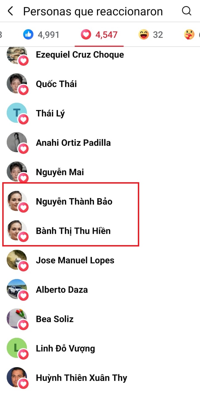The width and height of the screenshot is (200, 395).
Task: Show the Haha reactions tab 32
Action: pyautogui.click(x=151, y=35)
